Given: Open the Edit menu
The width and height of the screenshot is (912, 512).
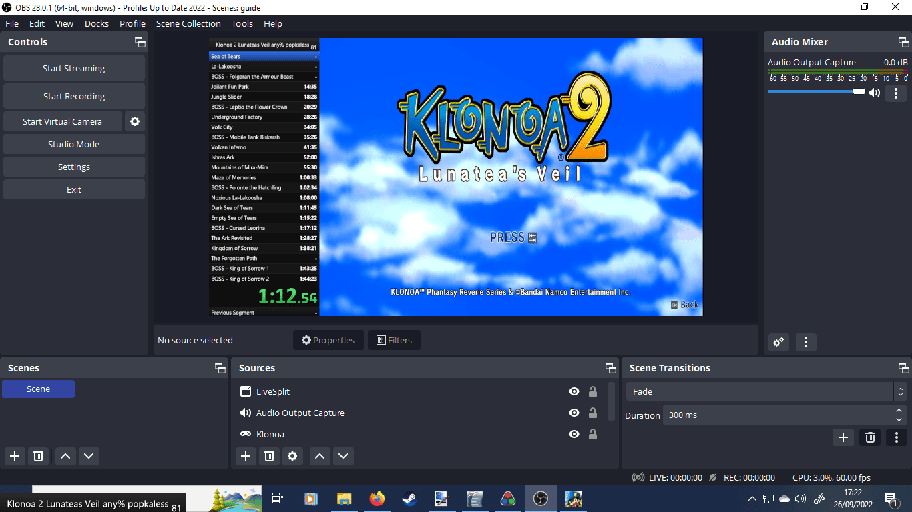Looking at the screenshot, I should (37, 23).
